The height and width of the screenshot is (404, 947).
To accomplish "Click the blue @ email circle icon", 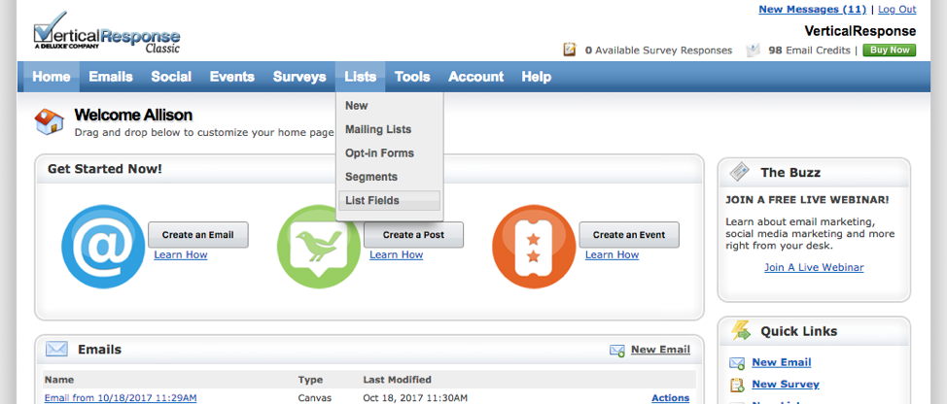I will [104, 247].
